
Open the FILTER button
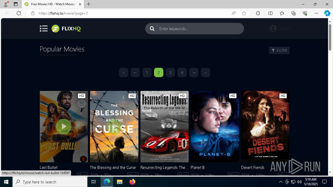[279, 50]
